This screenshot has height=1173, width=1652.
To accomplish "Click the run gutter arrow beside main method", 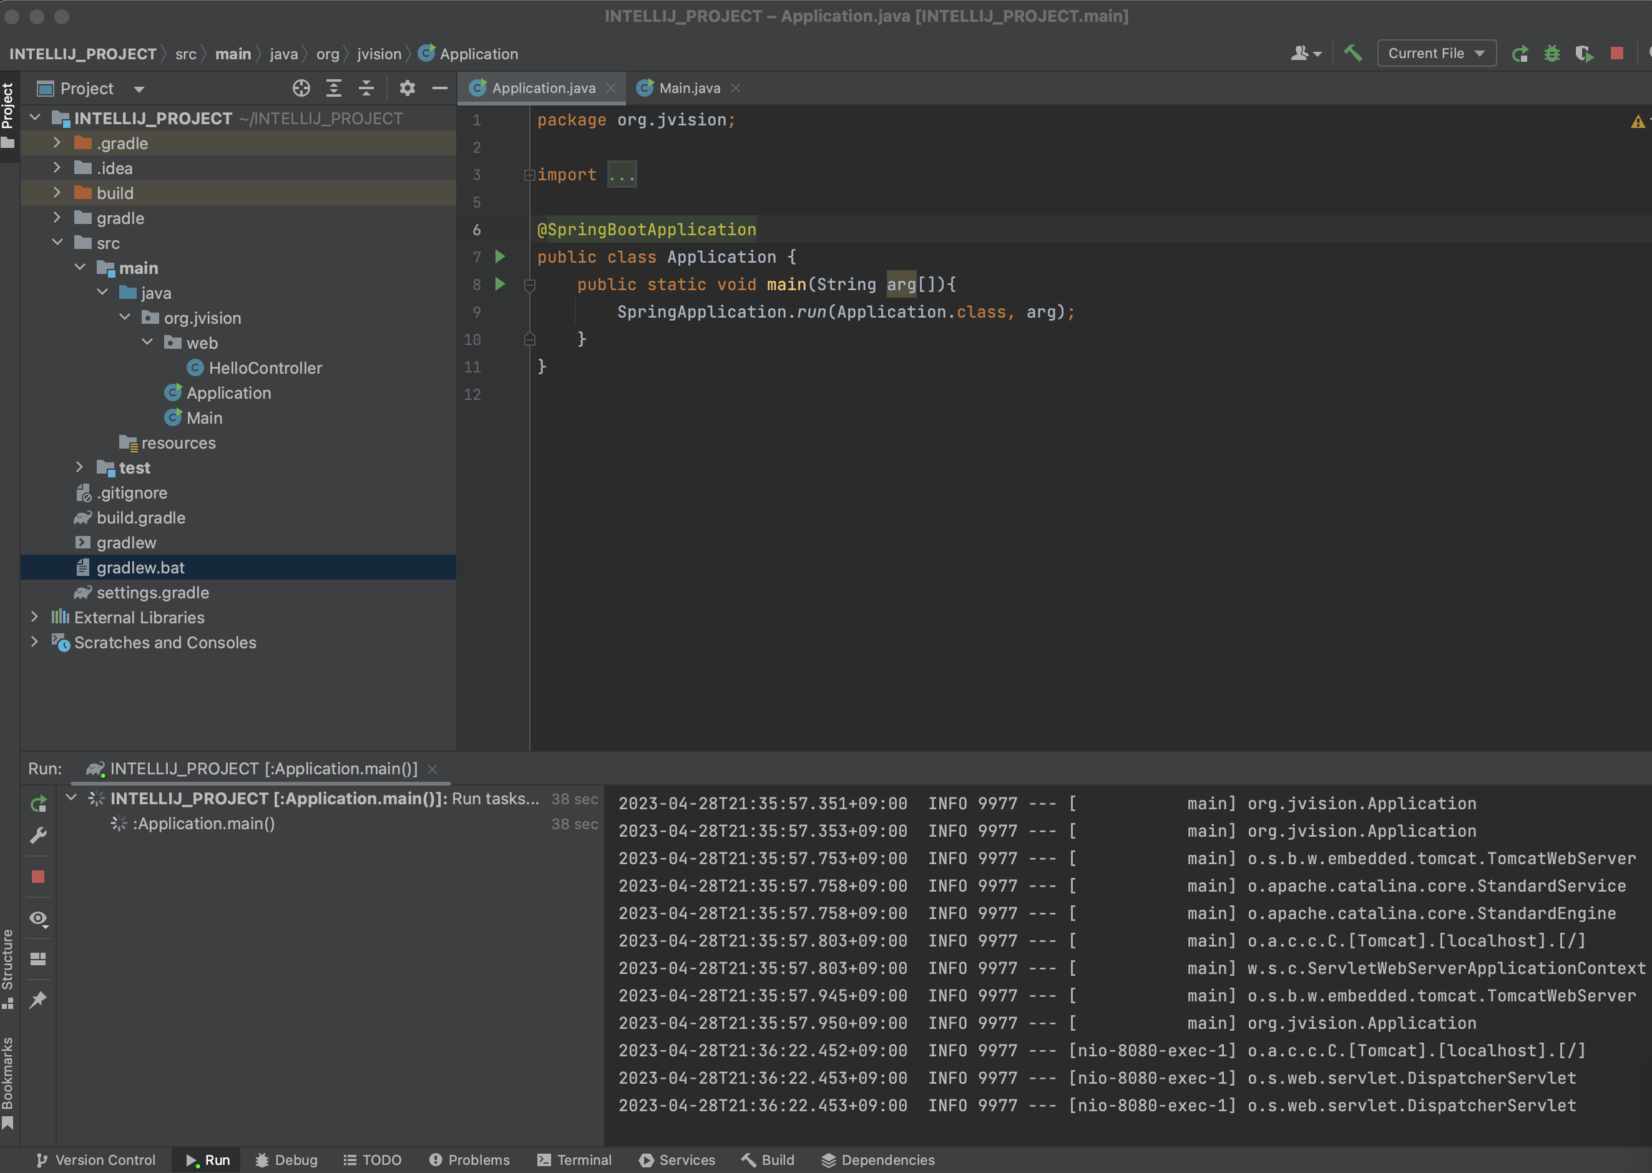I will click(500, 284).
